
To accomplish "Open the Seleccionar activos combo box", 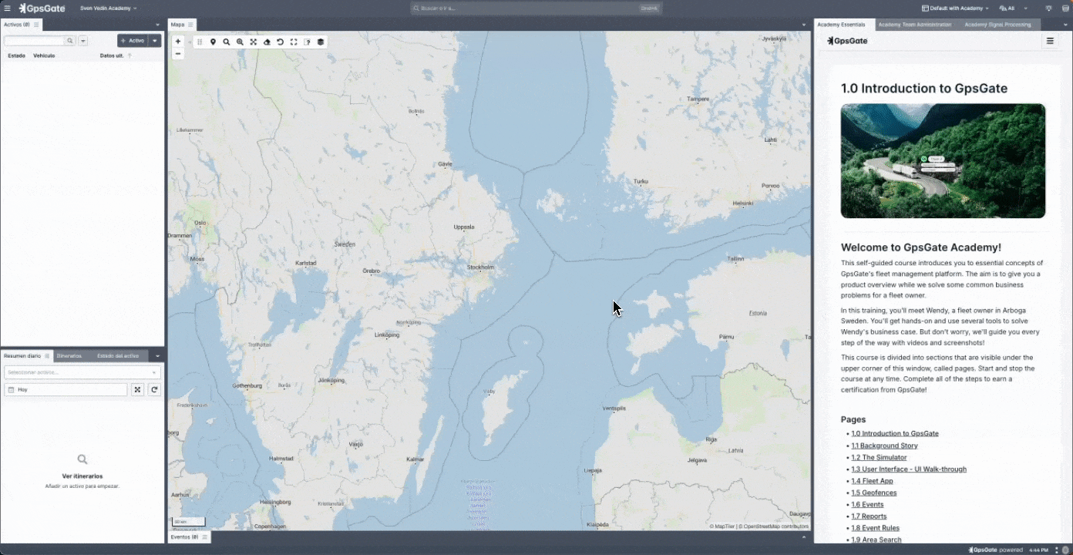I will (x=81, y=372).
